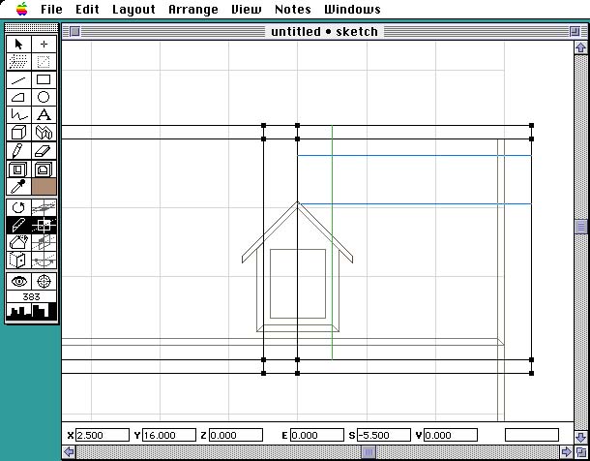Screen dimensions: 590x461
Task: Click the horizontal scrollbar right arrow
Action: point(567,452)
